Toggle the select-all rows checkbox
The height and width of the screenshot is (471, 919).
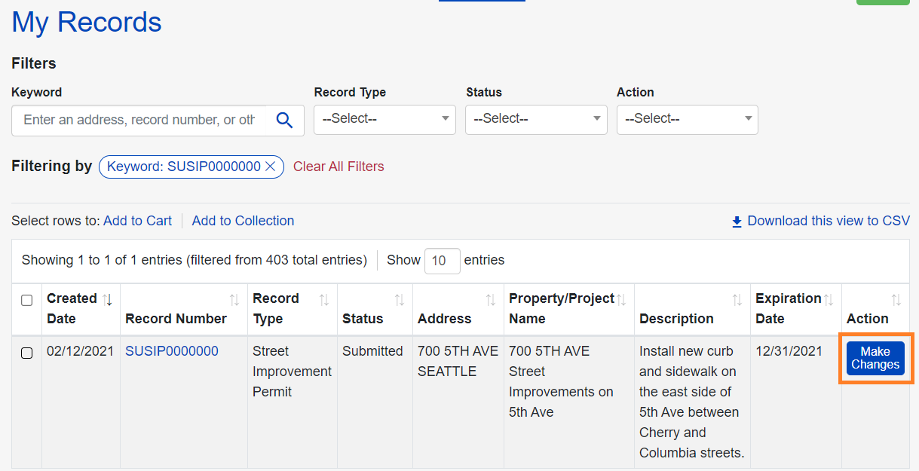(27, 301)
